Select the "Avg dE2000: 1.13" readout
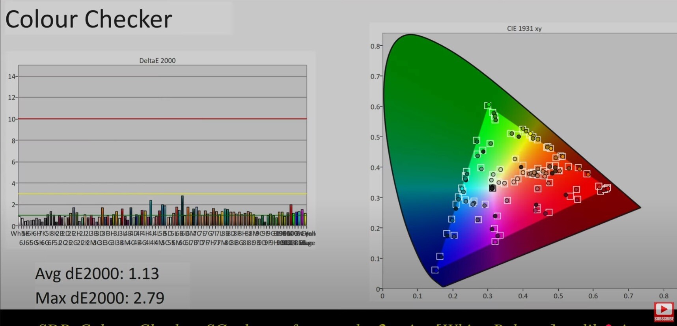Image resolution: width=677 pixels, height=326 pixels. [97, 274]
